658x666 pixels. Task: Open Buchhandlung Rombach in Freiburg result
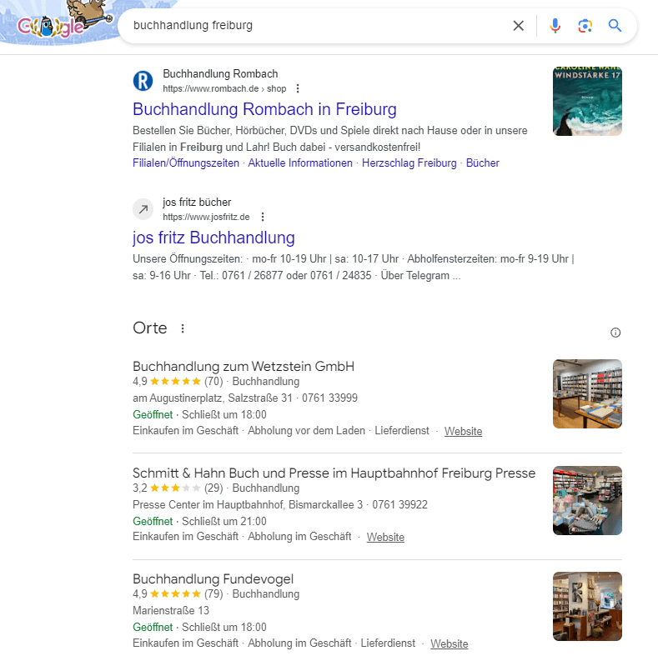[x=264, y=109]
